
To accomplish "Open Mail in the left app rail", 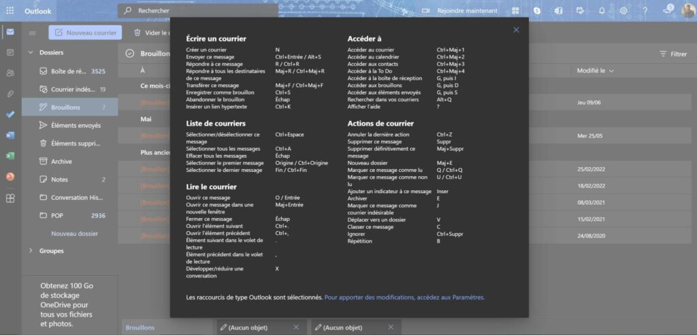I will [x=10, y=32].
